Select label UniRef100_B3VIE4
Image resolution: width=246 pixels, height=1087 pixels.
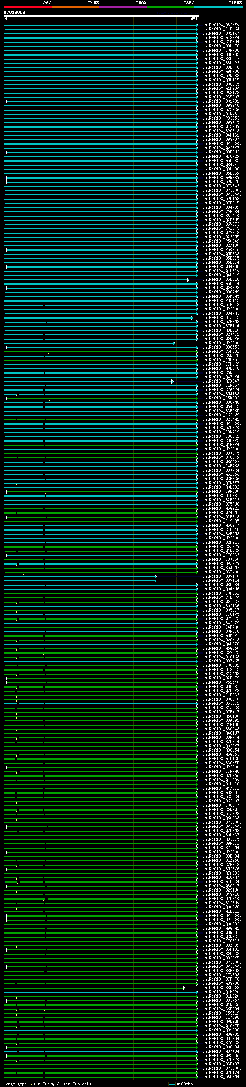click(220, 581)
